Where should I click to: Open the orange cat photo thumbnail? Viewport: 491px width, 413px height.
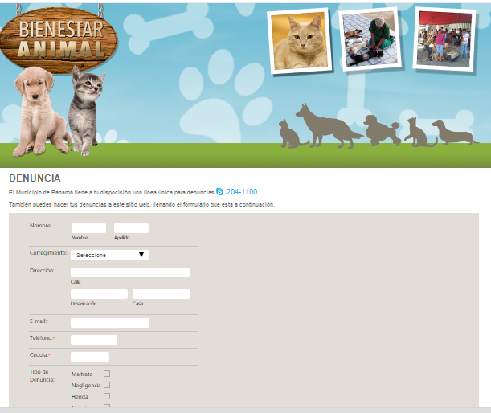[x=300, y=41]
